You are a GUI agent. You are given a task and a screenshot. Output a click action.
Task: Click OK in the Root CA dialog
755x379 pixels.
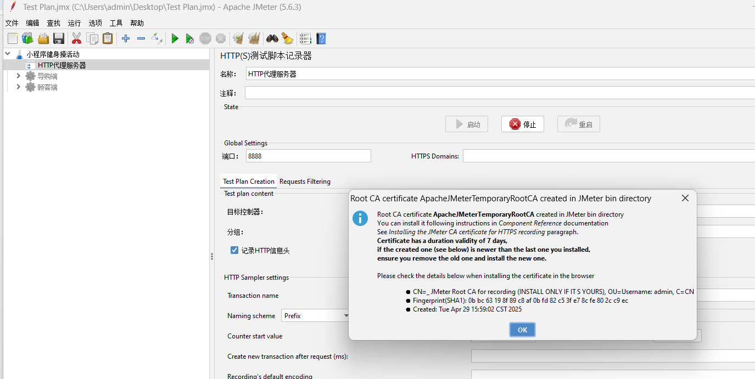tap(522, 330)
